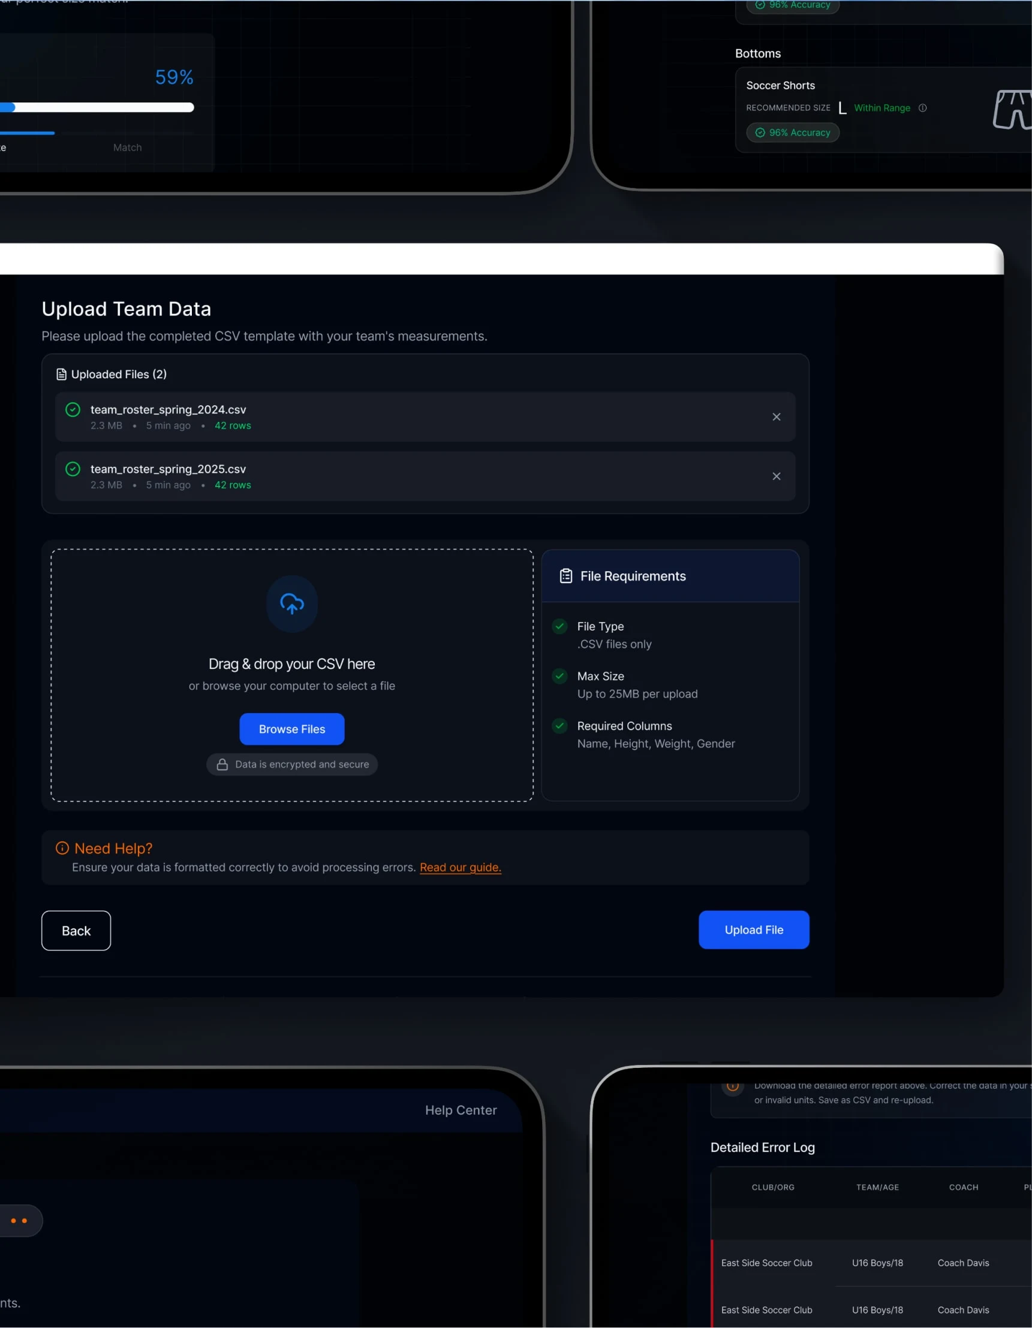Image resolution: width=1032 pixels, height=1328 pixels.
Task: Click the Soccer Shorts item title
Action: coord(780,85)
